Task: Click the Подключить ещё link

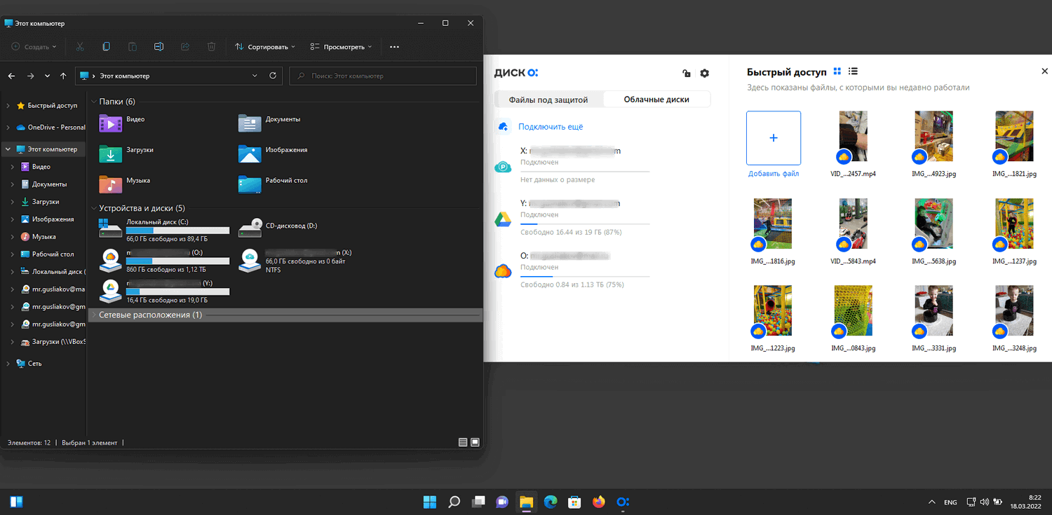Action: click(x=551, y=127)
